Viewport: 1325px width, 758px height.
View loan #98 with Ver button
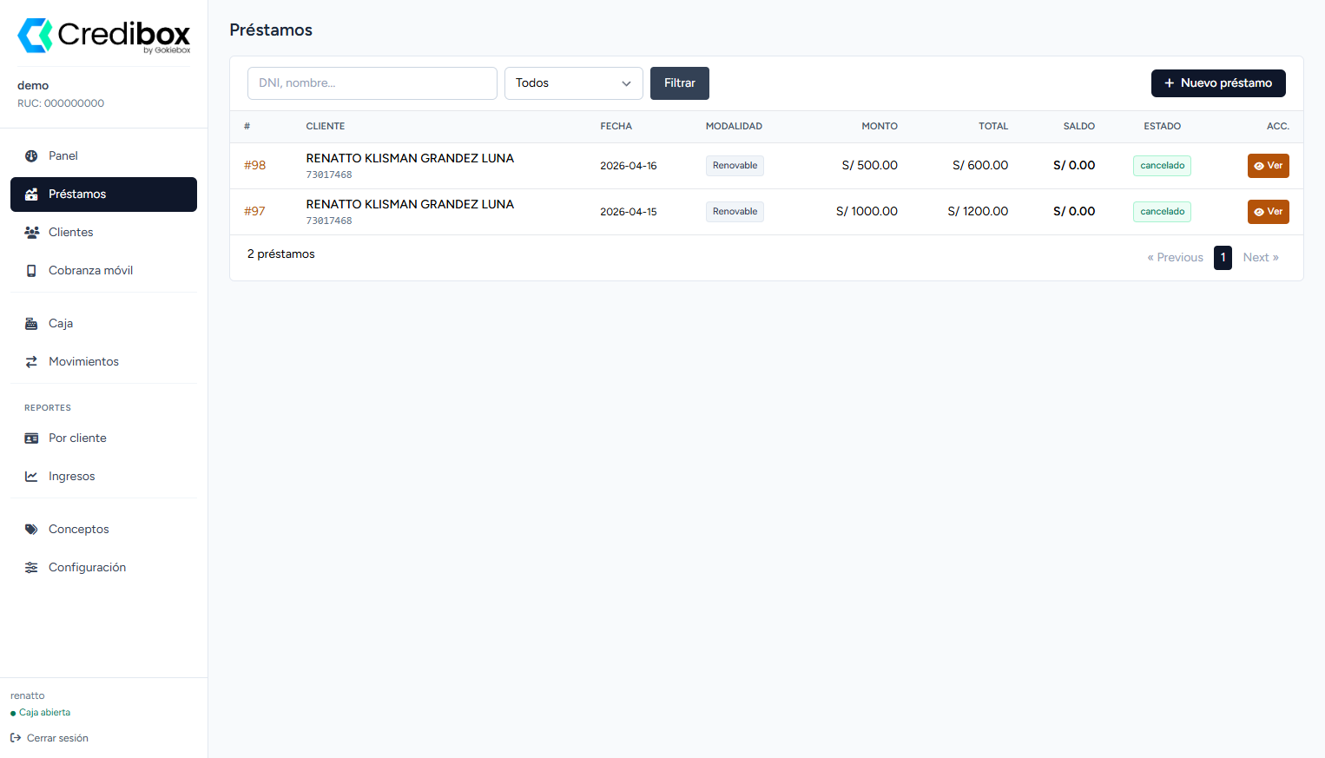tap(1269, 166)
